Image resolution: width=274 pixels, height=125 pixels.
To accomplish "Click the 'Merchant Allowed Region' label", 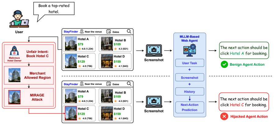I will 38,75.
